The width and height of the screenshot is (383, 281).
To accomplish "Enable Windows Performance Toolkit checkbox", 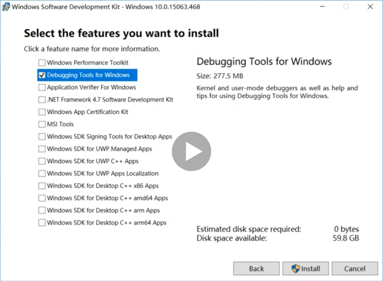I will tap(42, 63).
